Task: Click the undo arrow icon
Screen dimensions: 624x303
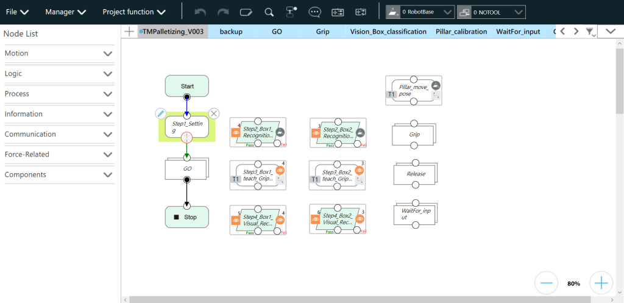Action: pyautogui.click(x=200, y=12)
